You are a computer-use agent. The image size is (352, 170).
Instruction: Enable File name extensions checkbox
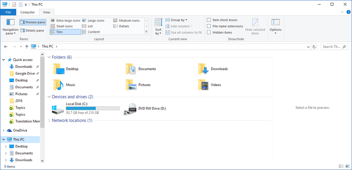225,26
